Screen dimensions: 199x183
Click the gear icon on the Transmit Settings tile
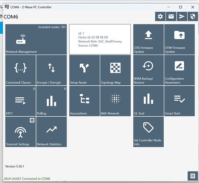[x=32, y=120]
